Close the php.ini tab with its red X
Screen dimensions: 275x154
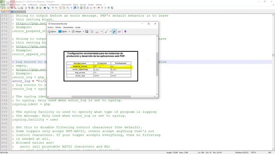[9, 12]
